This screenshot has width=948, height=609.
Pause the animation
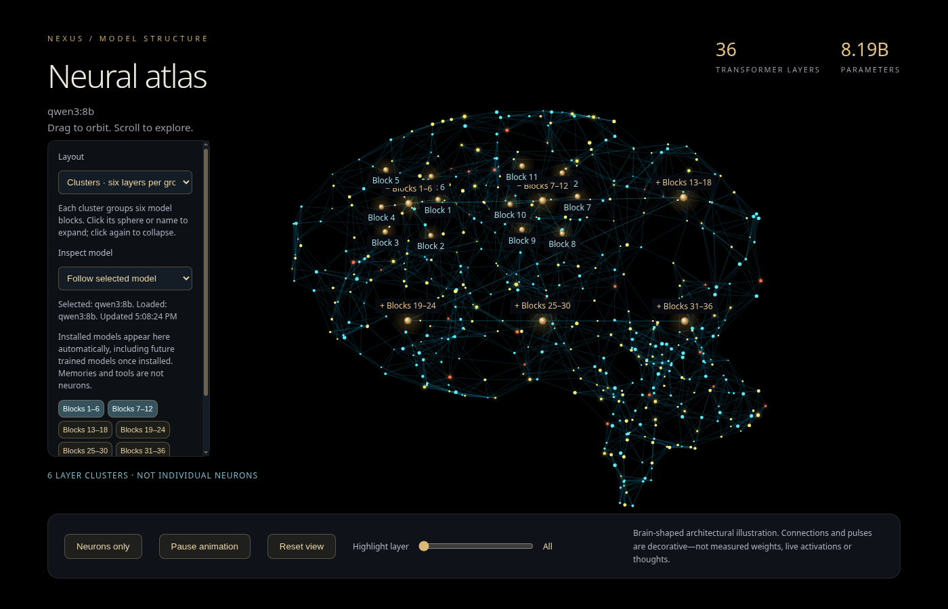[204, 547]
